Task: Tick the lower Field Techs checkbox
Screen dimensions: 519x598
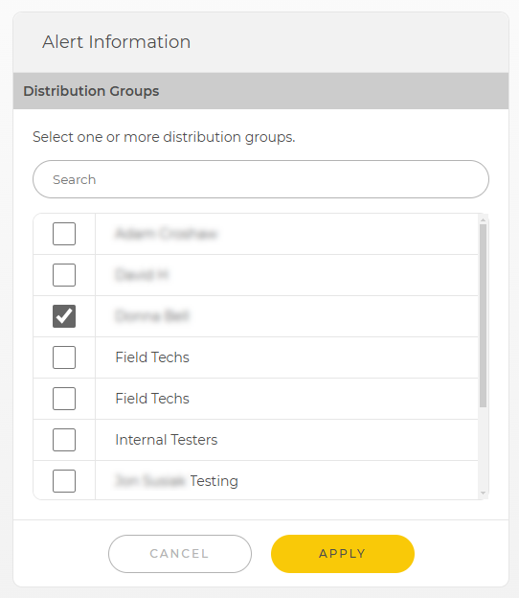Action: pyautogui.click(x=64, y=399)
